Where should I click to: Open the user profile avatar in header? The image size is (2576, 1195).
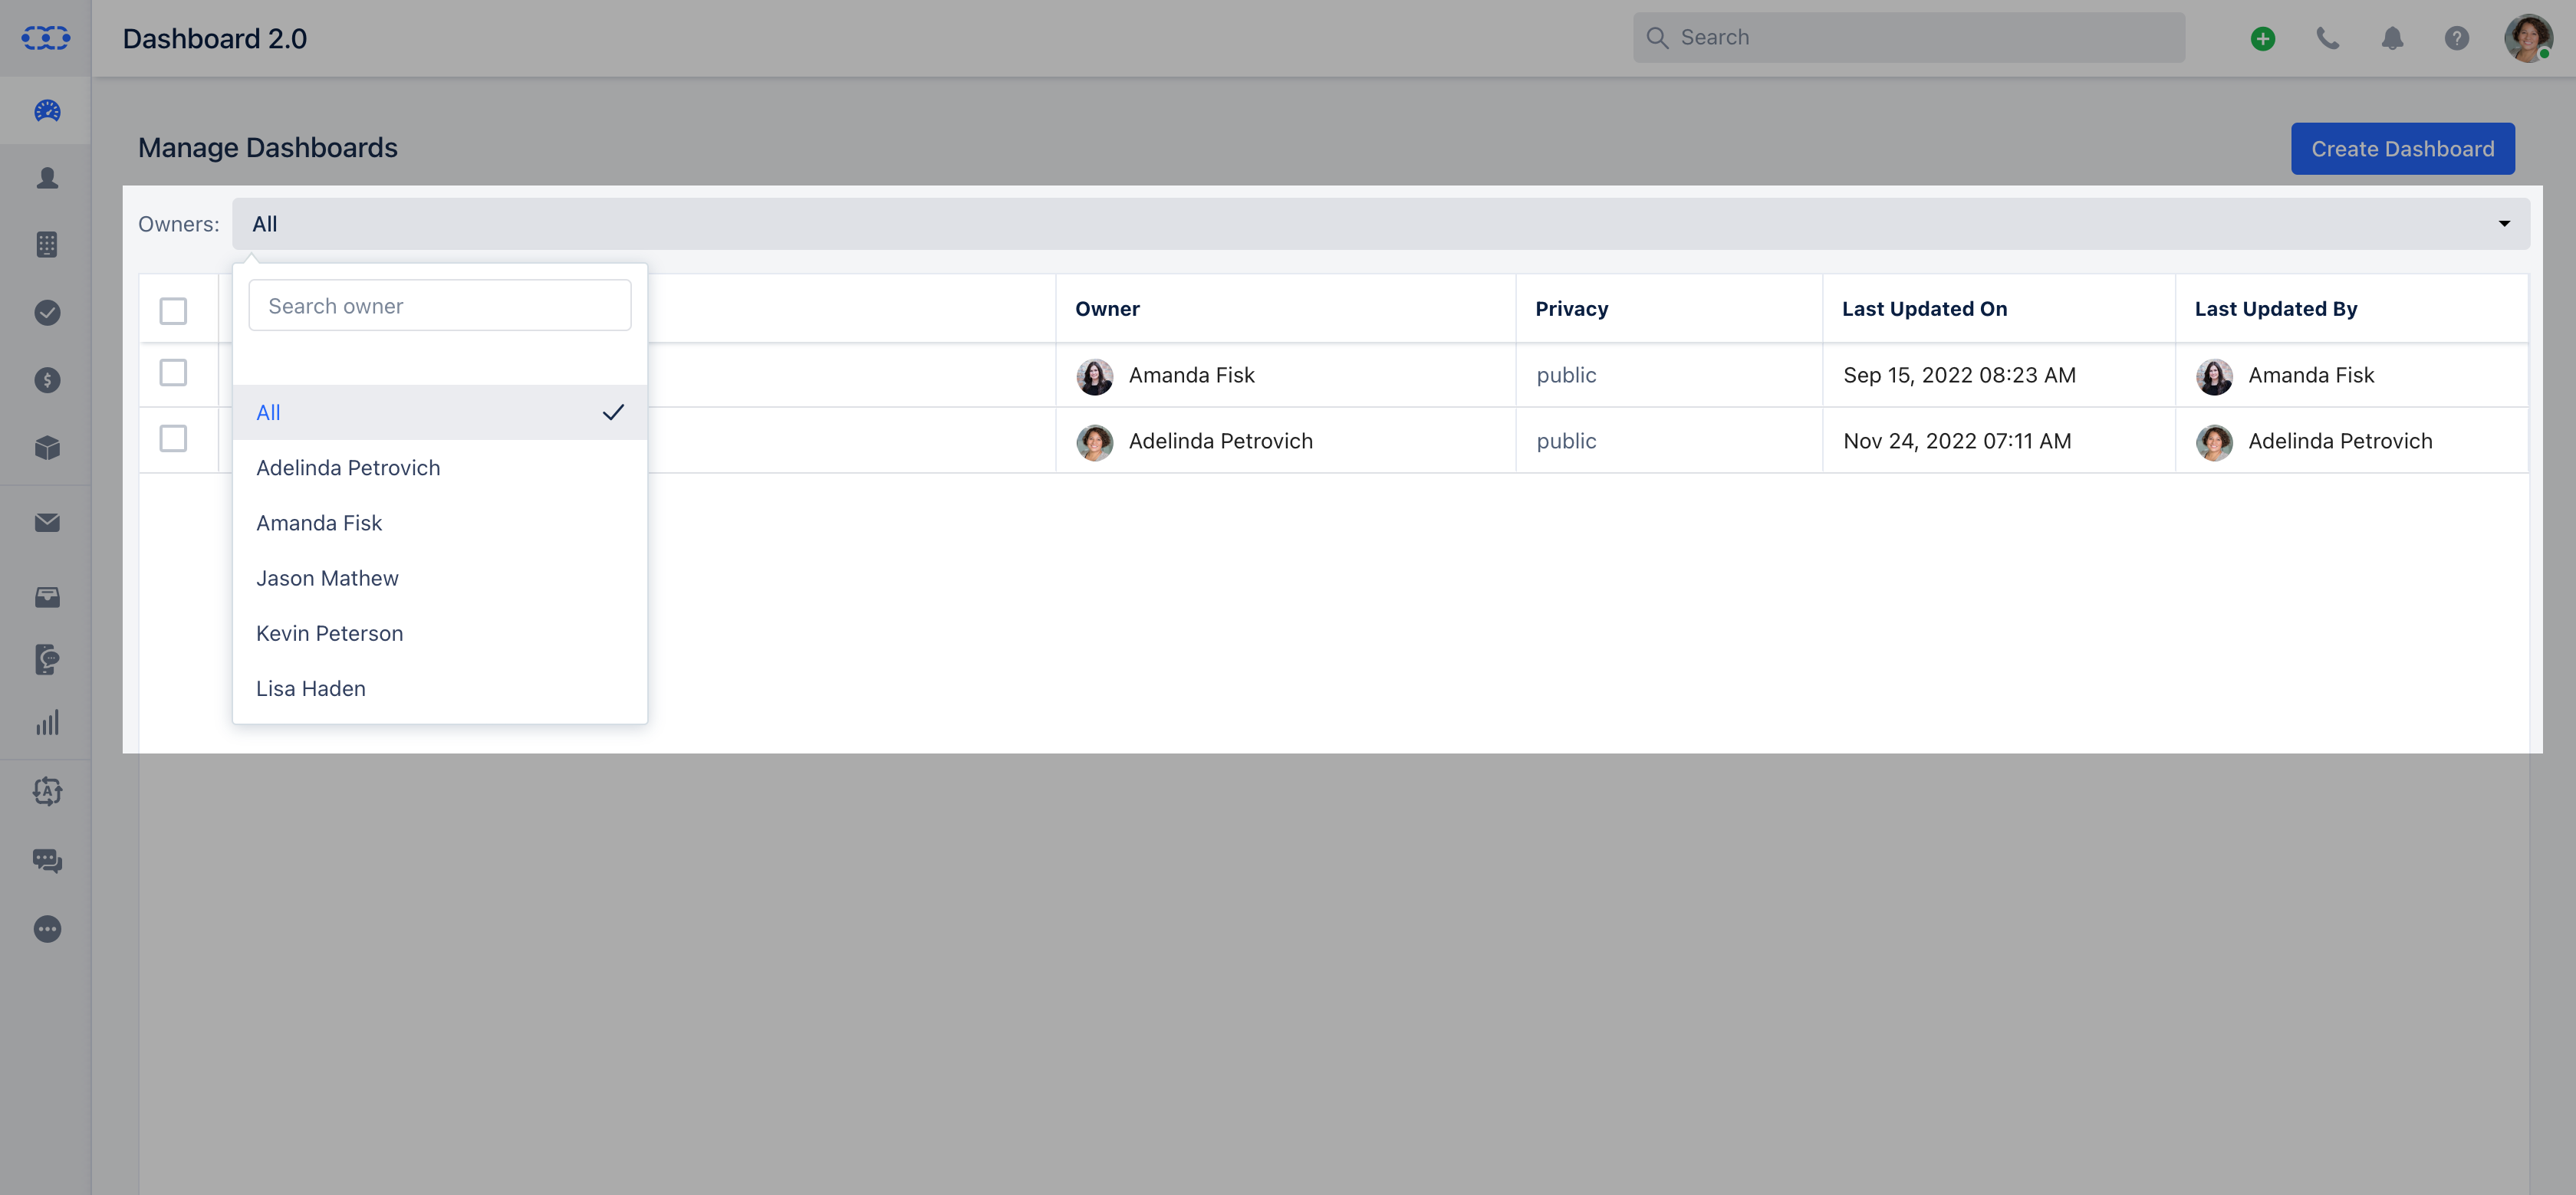2528,39
